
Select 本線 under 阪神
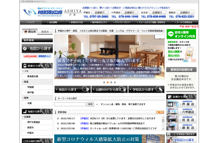[x=37, y=103]
